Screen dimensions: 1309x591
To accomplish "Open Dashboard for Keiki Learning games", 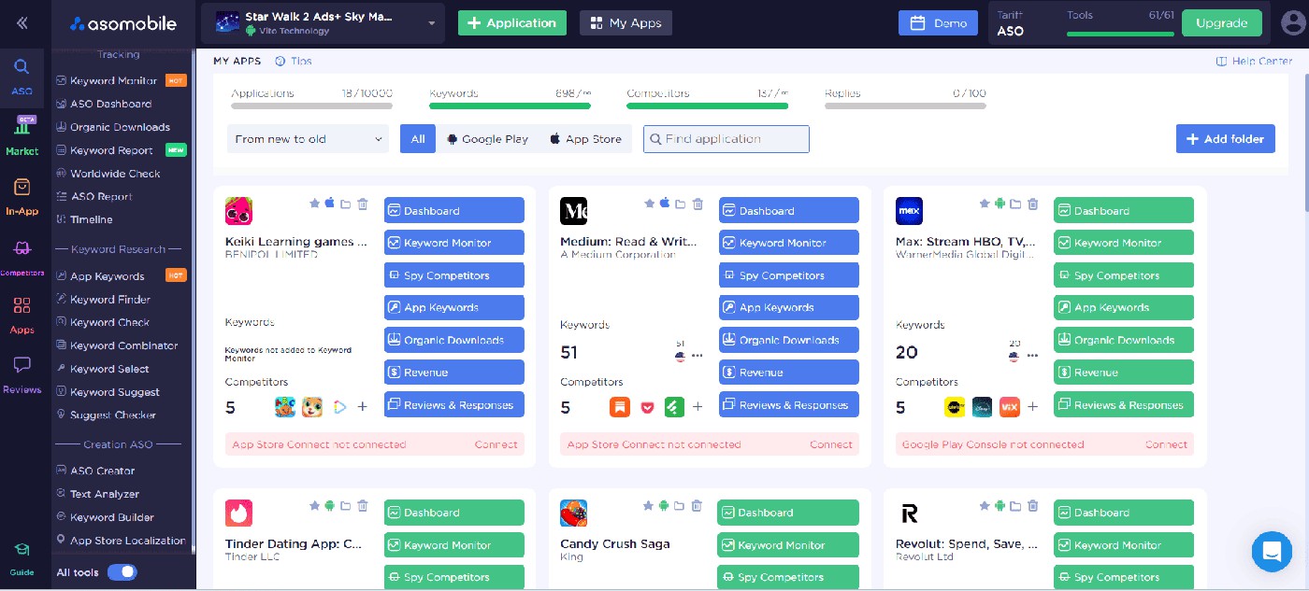I will (453, 211).
